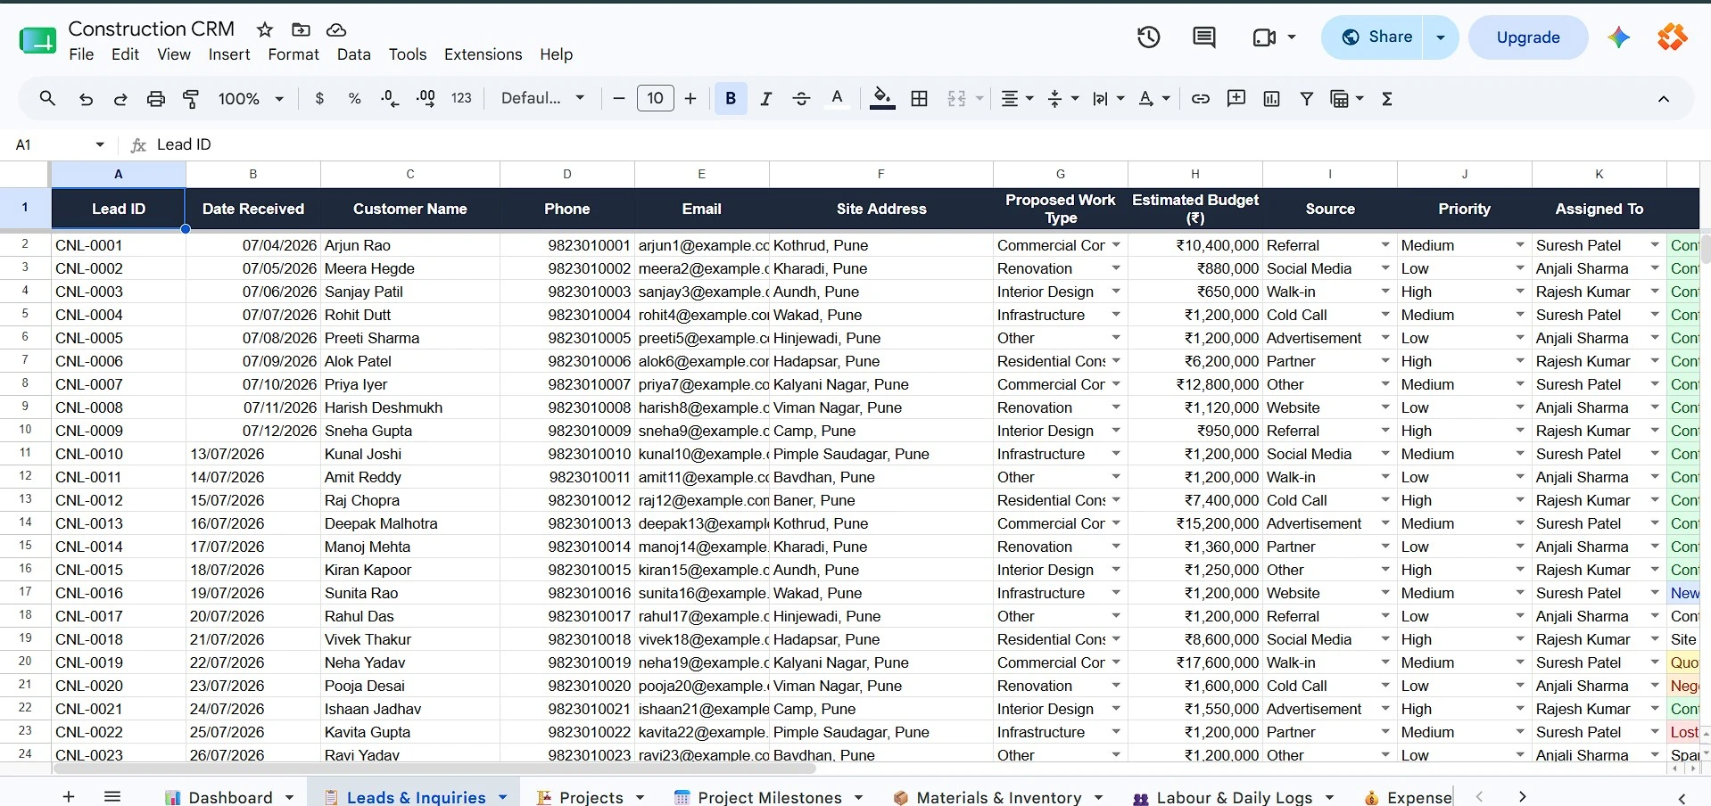The height and width of the screenshot is (806, 1711).
Task: View cloud document status
Action: [x=336, y=29]
